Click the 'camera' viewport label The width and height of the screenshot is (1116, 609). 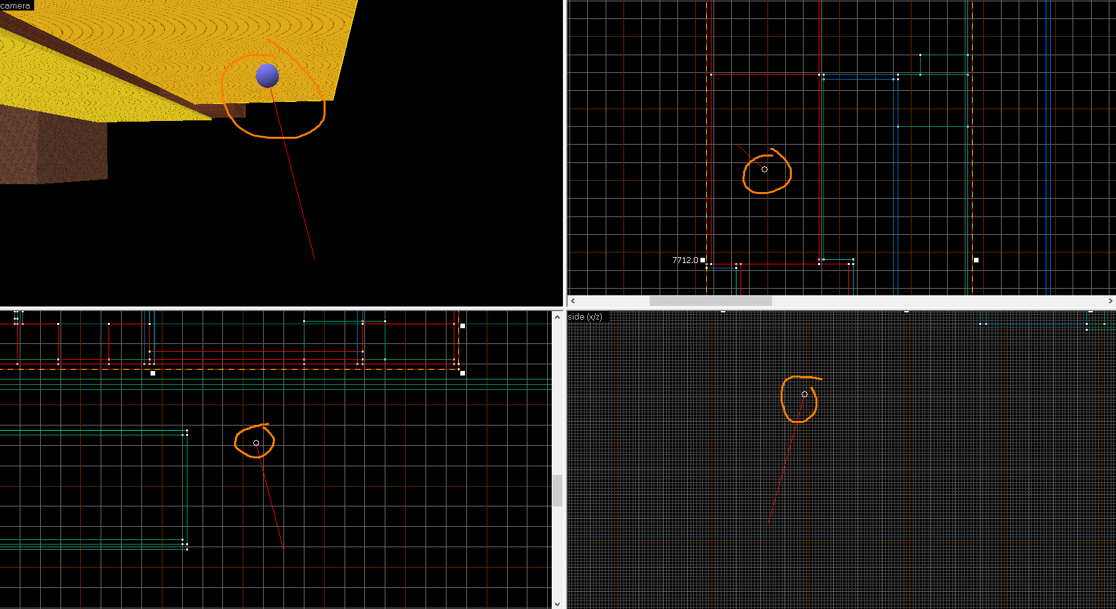pos(16,5)
